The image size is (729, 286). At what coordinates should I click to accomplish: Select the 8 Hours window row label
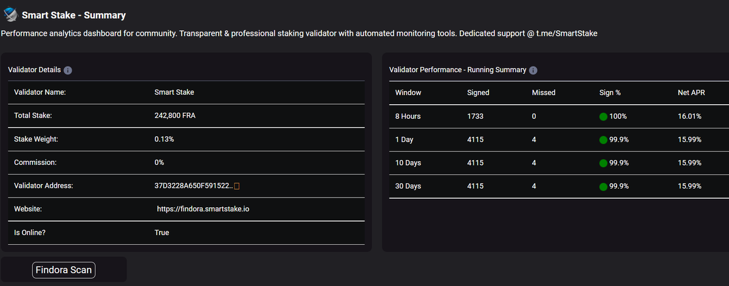[408, 116]
